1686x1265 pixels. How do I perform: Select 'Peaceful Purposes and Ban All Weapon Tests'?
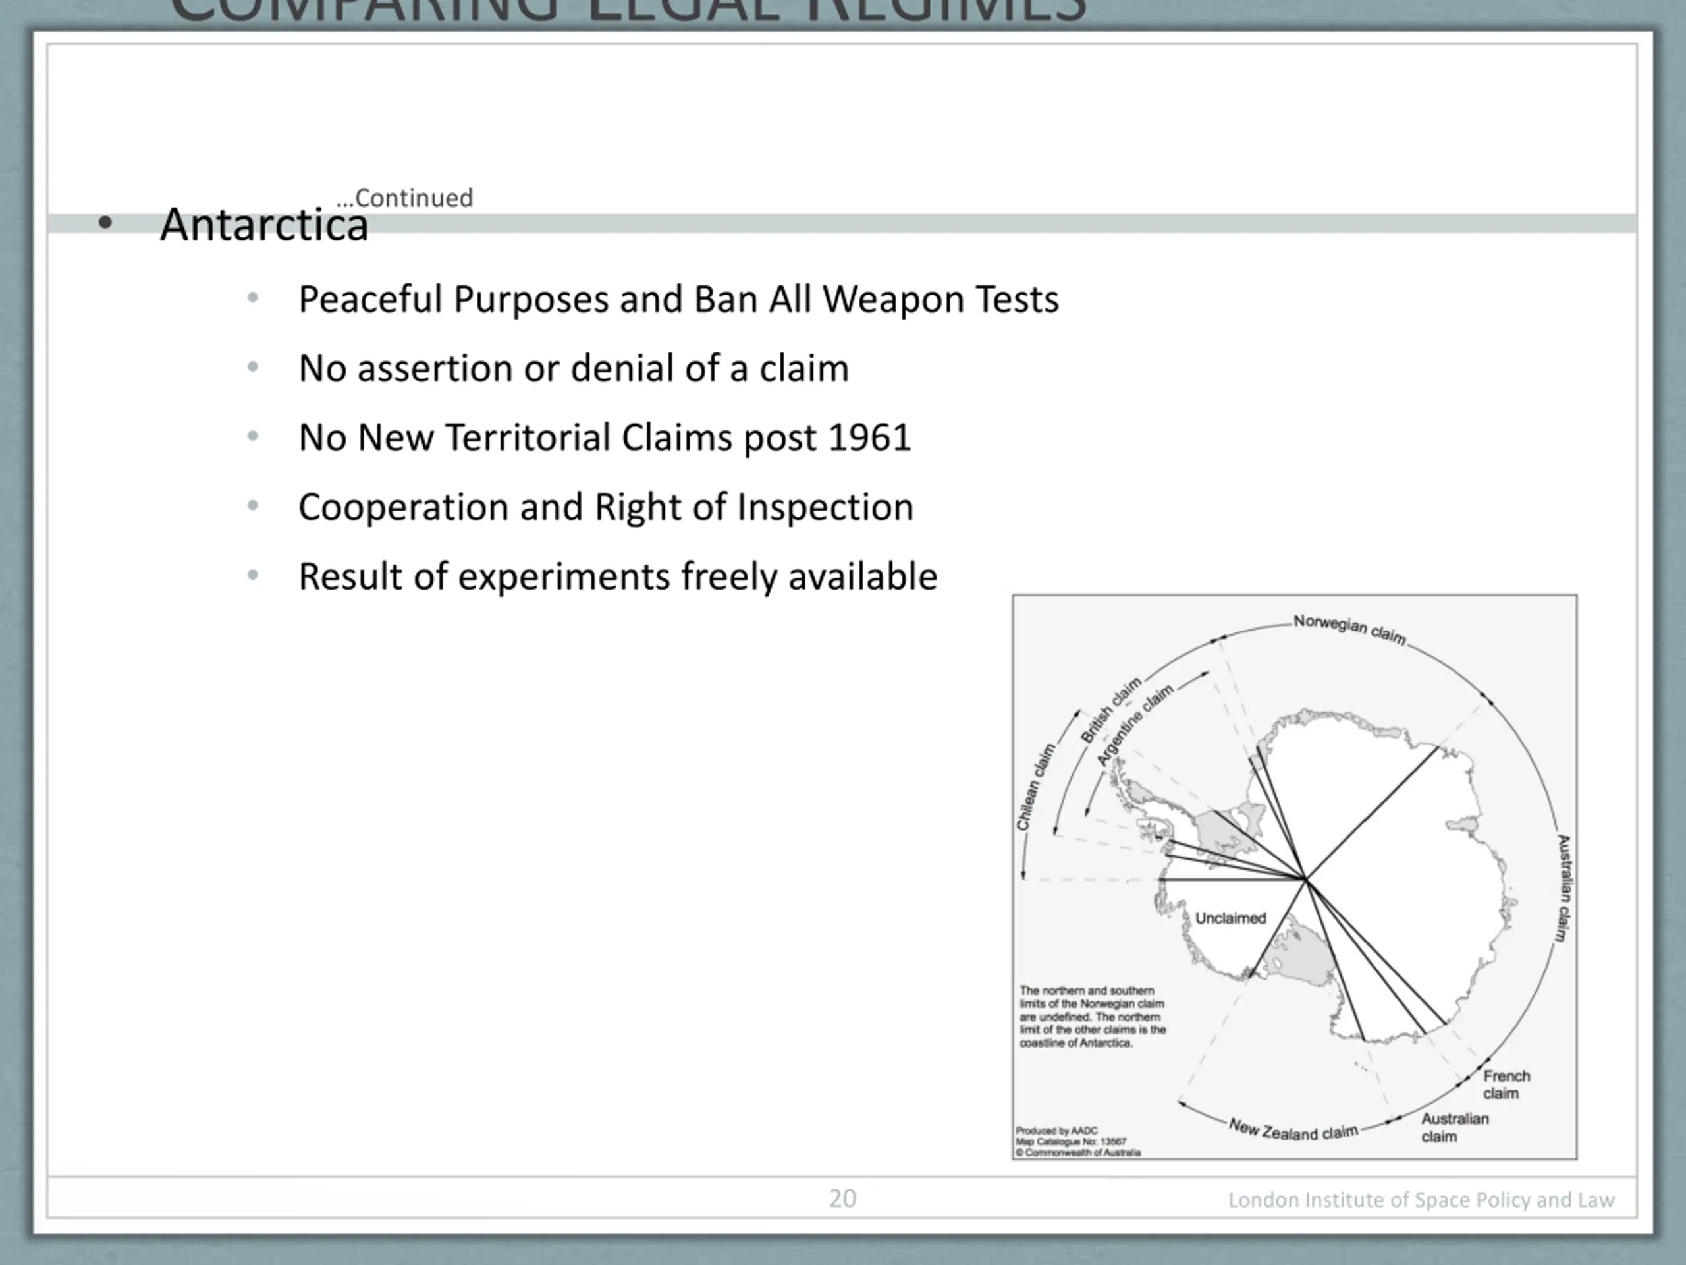click(x=678, y=299)
